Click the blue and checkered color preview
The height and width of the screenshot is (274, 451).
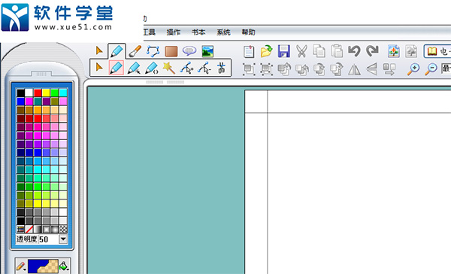pos(43,266)
